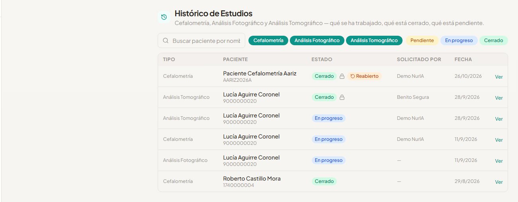Select patient name Paciente Cefalometría Aariz
The height and width of the screenshot is (202, 518).
point(260,73)
